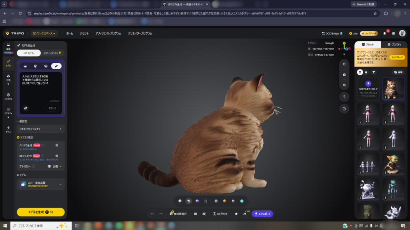Image resolution: width=410 pixels, height=230 pixels.
Task: Select the cyan material sphere swatch
Action: [242, 201]
